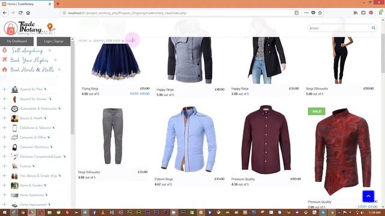The height and width of the screenshot is (216, 385).
Task: Expand Automobiles & Motorcycles with plus sign
Action: tap(4, 108)
